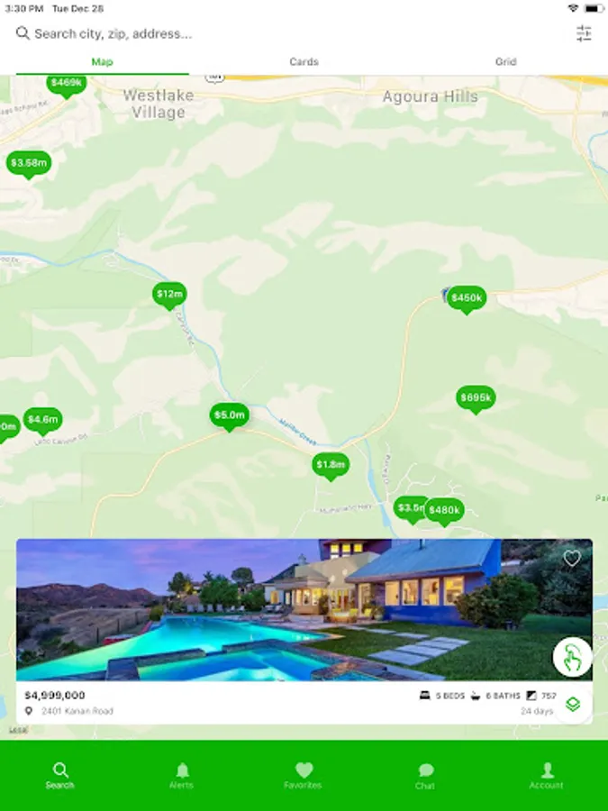Click the Legal link on map
The height and width of the screenshot is (811, 608).
point(18,730)
